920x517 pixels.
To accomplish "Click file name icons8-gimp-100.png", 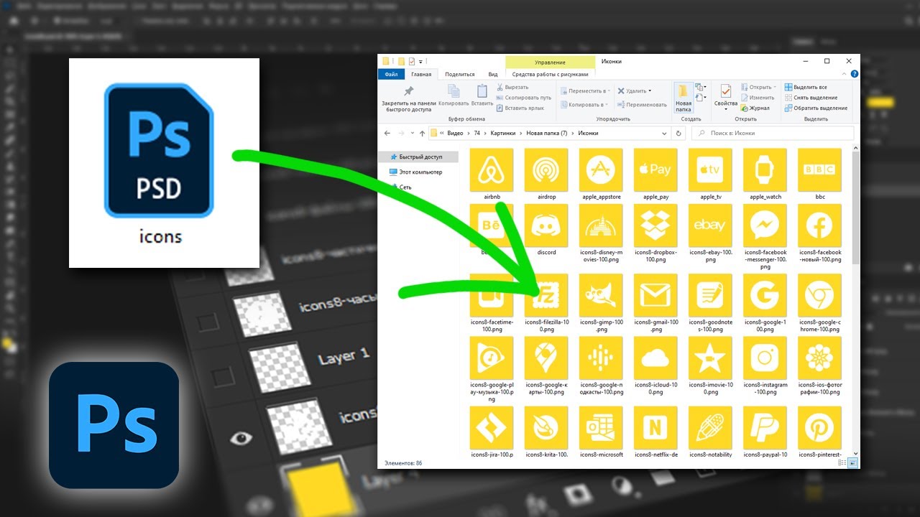I will tap(602, 326).
